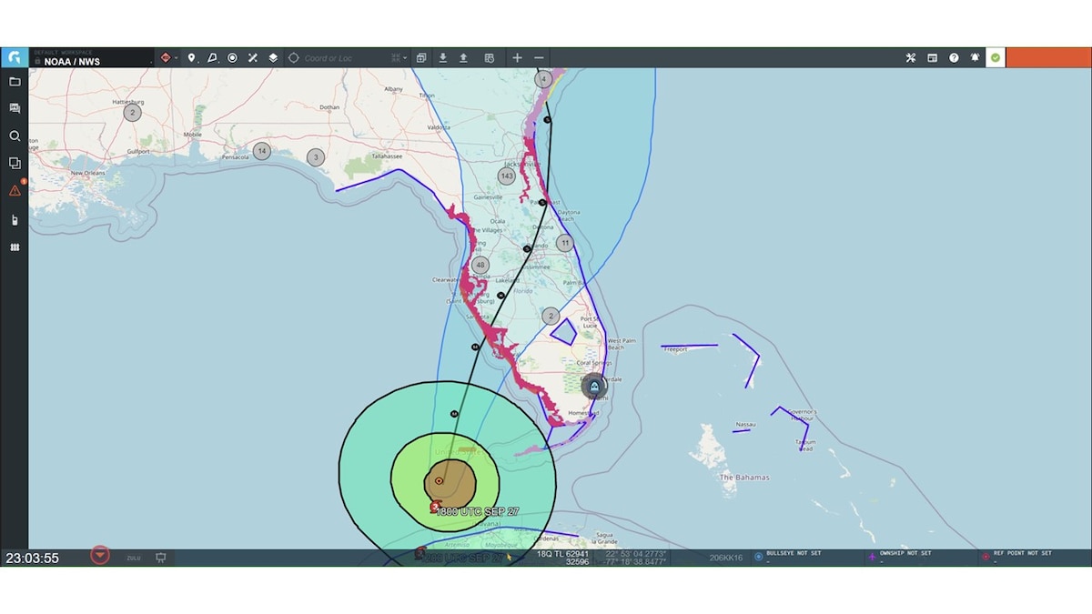Choose the polygon shape drawing tool
1092x614 pixels.
212,57
